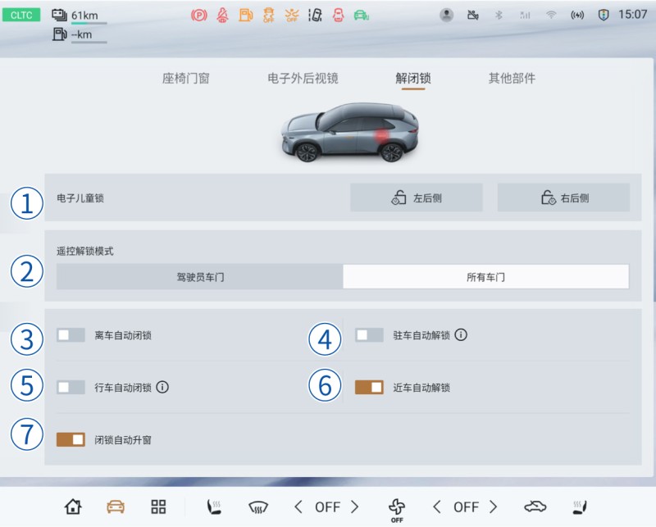Decrease right temperature with left arrow
Screen dimensions: 656x527
(437, 507)
